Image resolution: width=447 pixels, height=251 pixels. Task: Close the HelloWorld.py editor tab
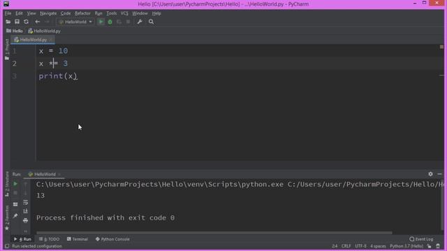pyautogui.click(x=51, y=40)
